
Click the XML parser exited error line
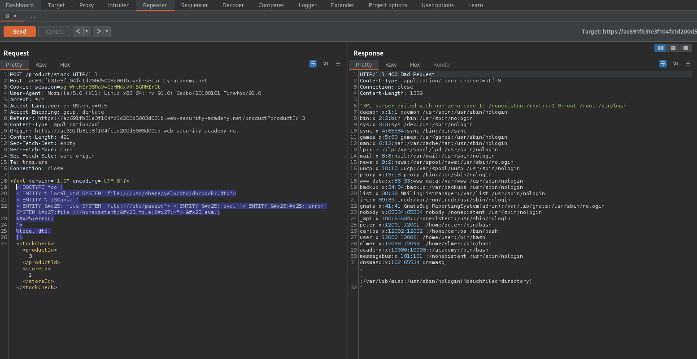coord(493,106)
